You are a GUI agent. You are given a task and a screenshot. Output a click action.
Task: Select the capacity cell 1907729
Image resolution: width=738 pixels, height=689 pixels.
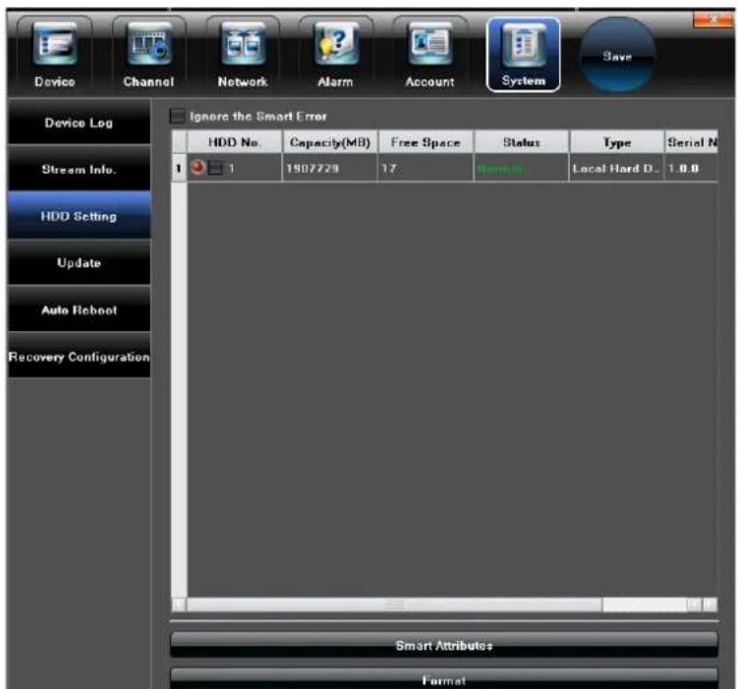tap(330, 168)
